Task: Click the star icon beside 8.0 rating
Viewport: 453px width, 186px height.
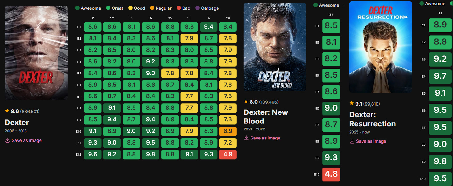Action: [x=246, y=101]
